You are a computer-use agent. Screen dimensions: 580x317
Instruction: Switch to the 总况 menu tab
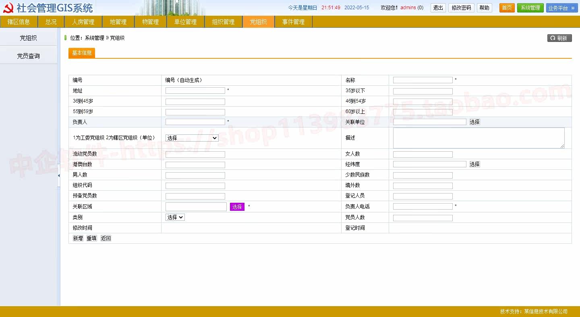tap(51, 22)
